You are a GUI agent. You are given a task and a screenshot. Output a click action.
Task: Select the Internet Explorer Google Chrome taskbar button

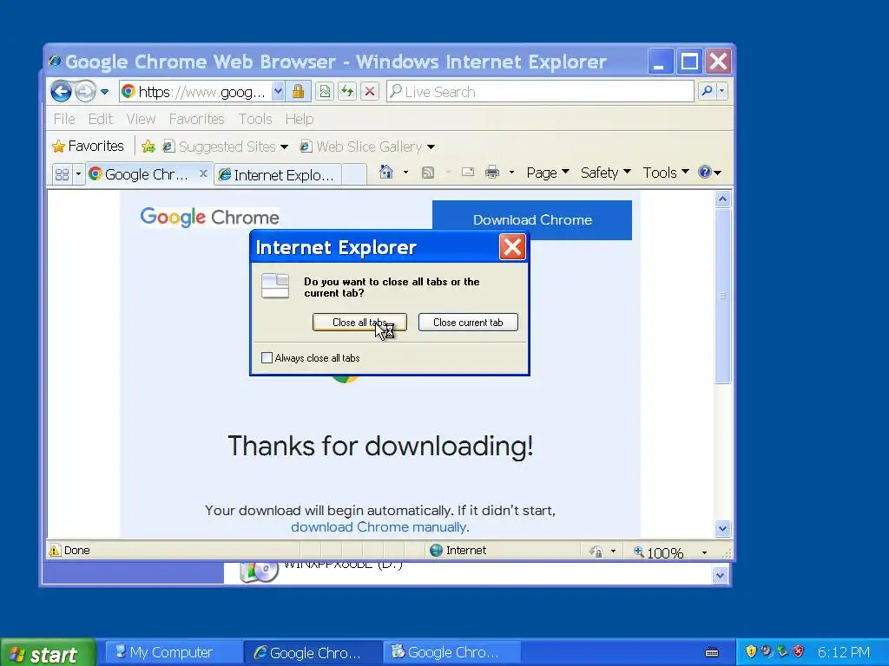click(312, 652)
